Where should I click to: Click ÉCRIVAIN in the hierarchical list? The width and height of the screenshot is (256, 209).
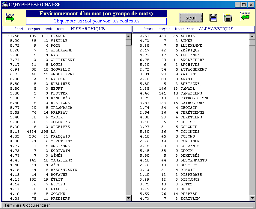(60, 151)
